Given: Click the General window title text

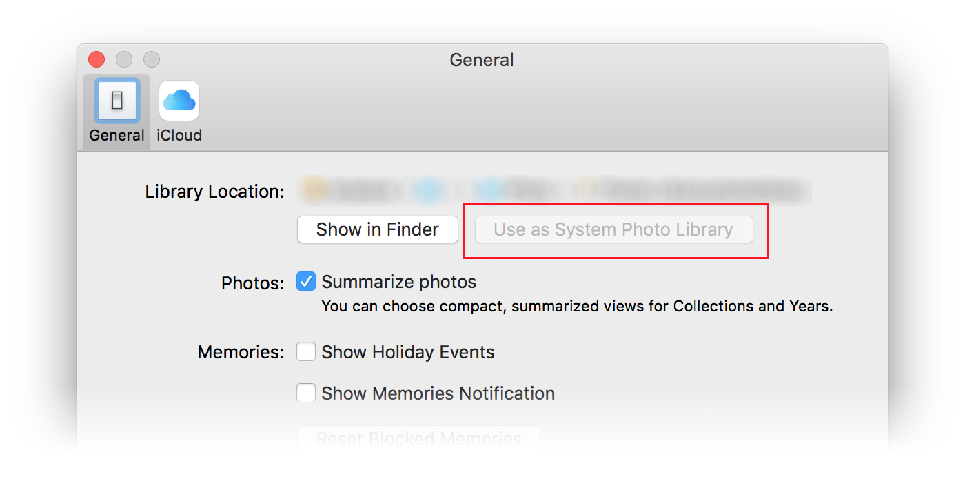Looking at the screenshot, I should [482, 60].
